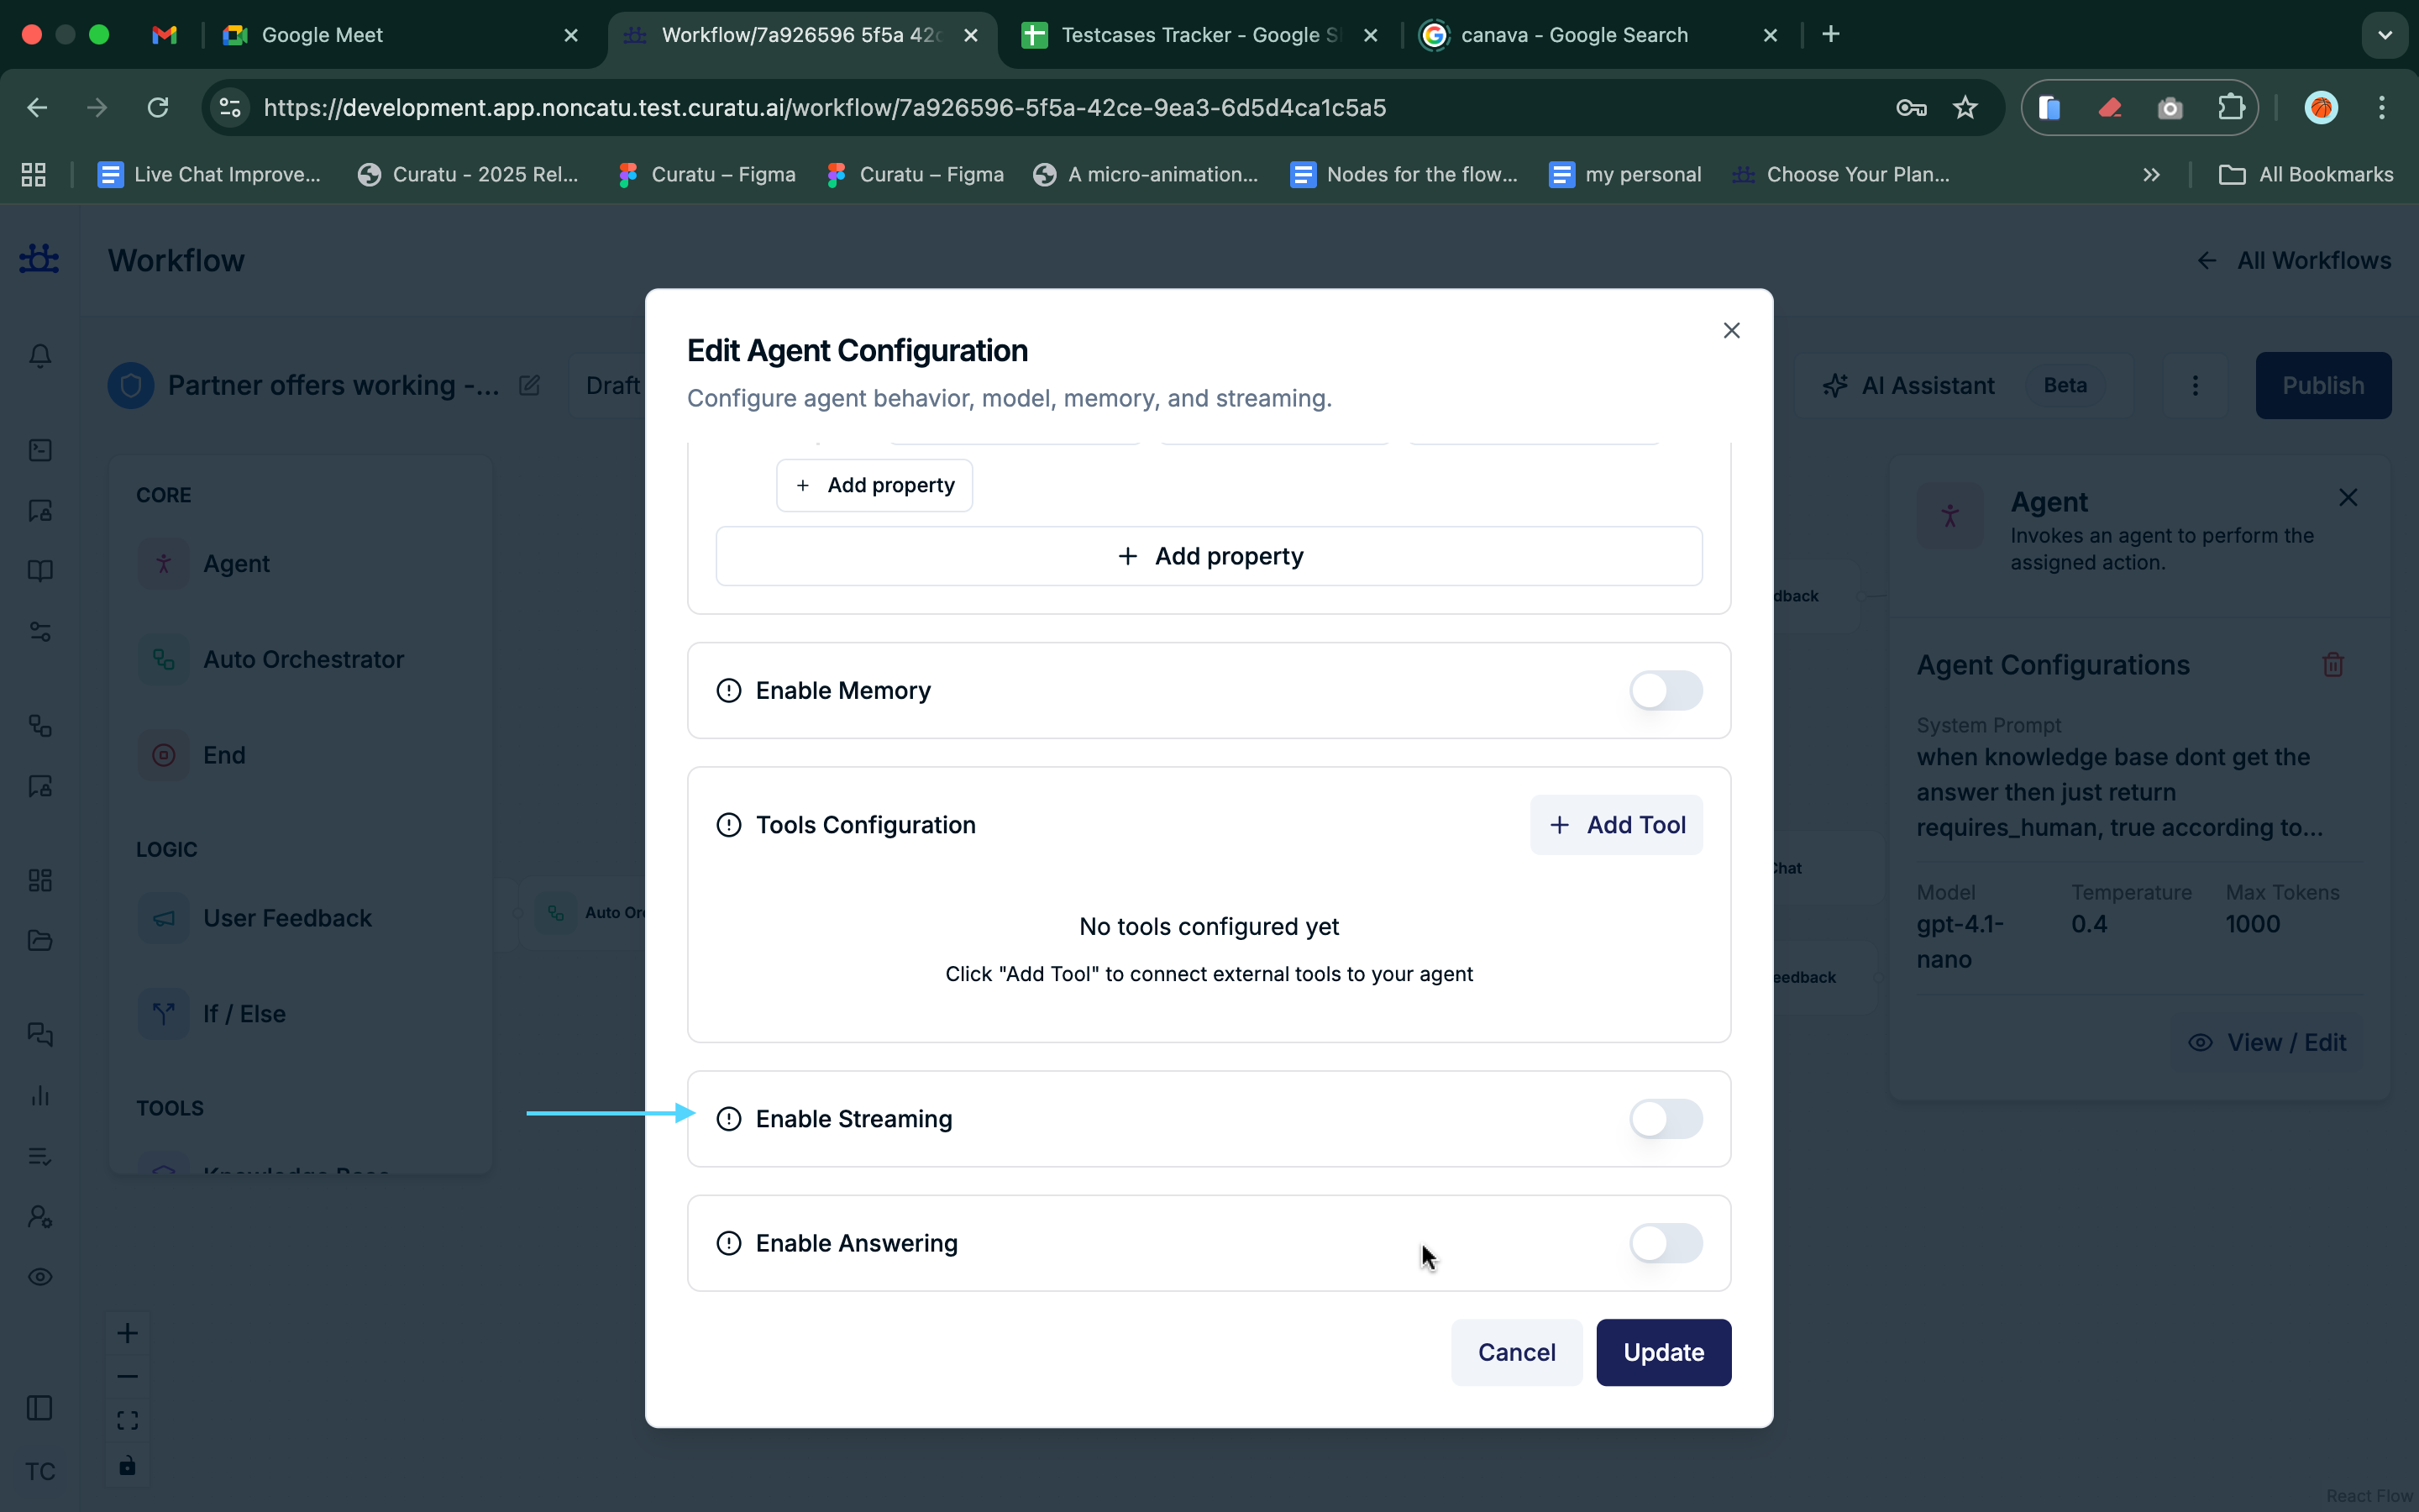The width and height of the screenshot is (2419, 1512).
Task: Select the Agent node under CORE
Action: tap(237, 563)
